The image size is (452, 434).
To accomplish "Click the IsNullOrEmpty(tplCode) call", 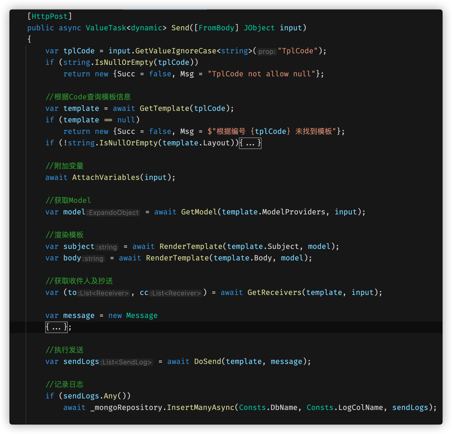I will tap(144, 62).
